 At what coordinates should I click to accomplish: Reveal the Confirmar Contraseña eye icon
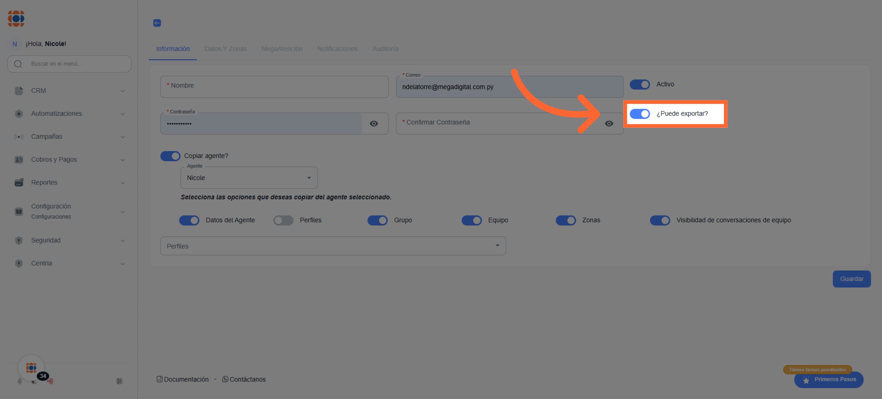(x=609, y=123)
